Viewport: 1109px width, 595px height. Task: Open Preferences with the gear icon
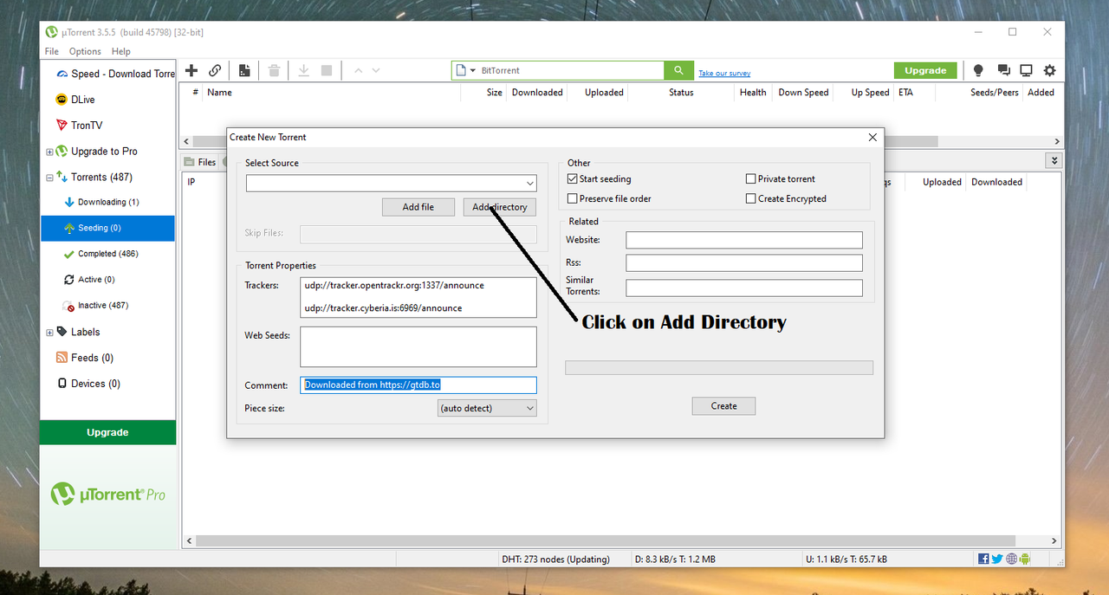(x=1049, y=70)
